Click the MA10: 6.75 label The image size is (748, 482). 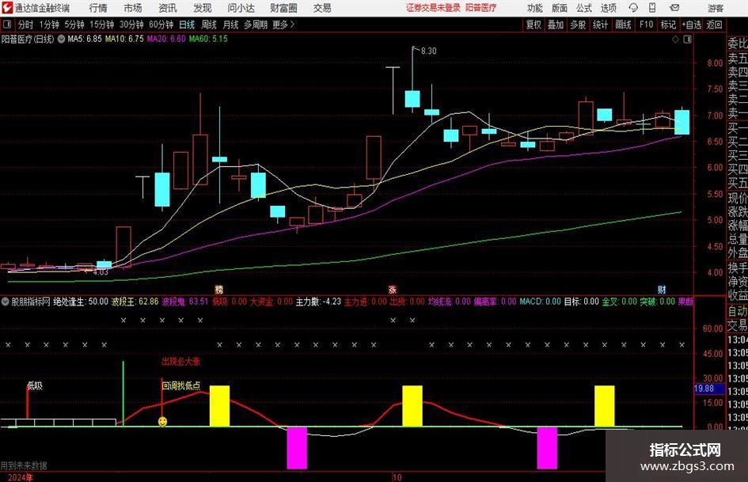[124, 39]
